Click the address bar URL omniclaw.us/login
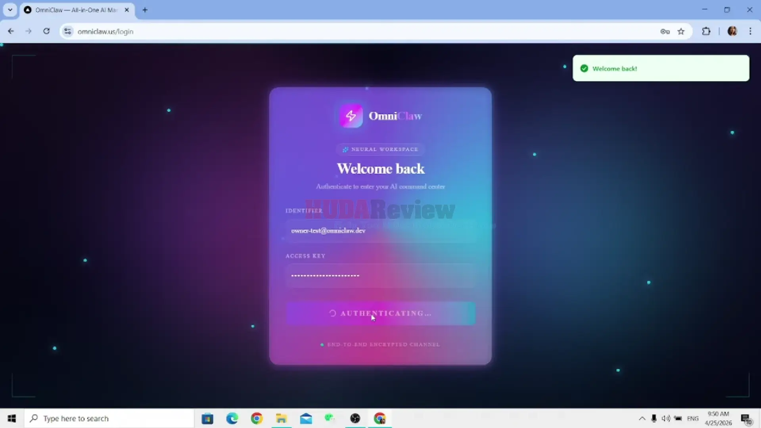761x428 pixels. point(105,32)
